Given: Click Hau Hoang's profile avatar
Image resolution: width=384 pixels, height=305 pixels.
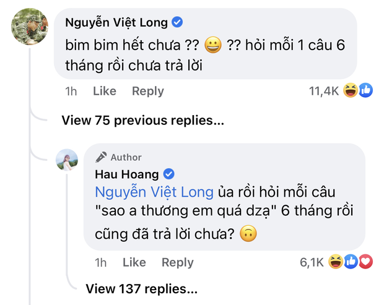Looking at the screenshot, I should click(67, 160).
